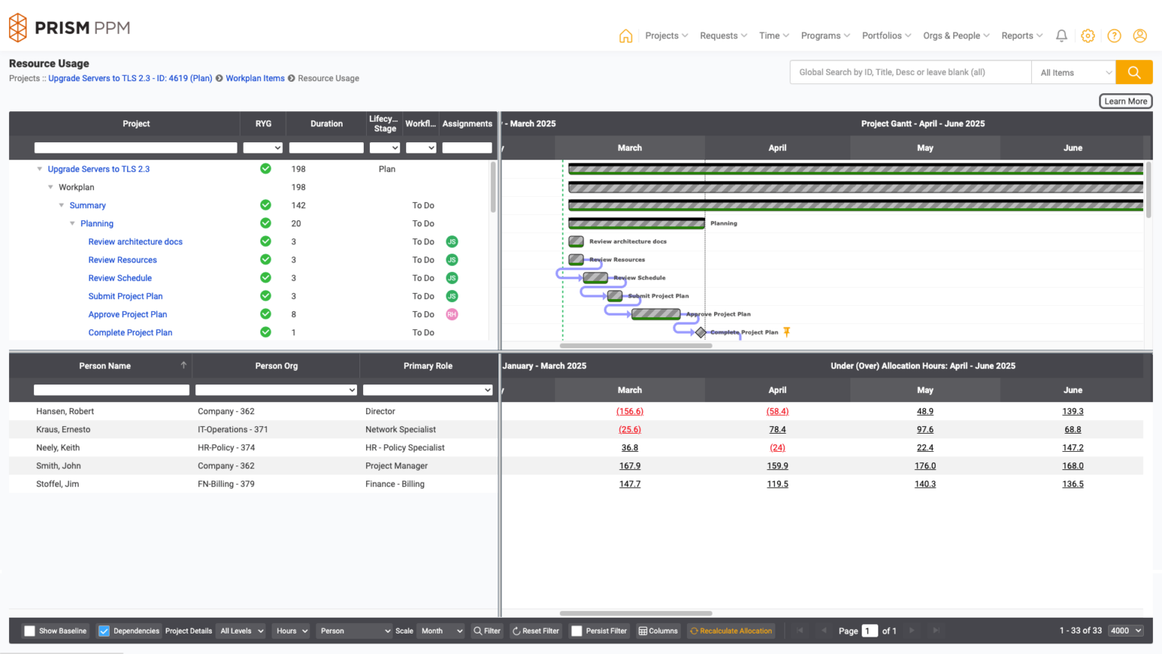Click Reset Filter in the bottom toolbar
Screen dimensions: 1162x654
(x=536, y=631)
